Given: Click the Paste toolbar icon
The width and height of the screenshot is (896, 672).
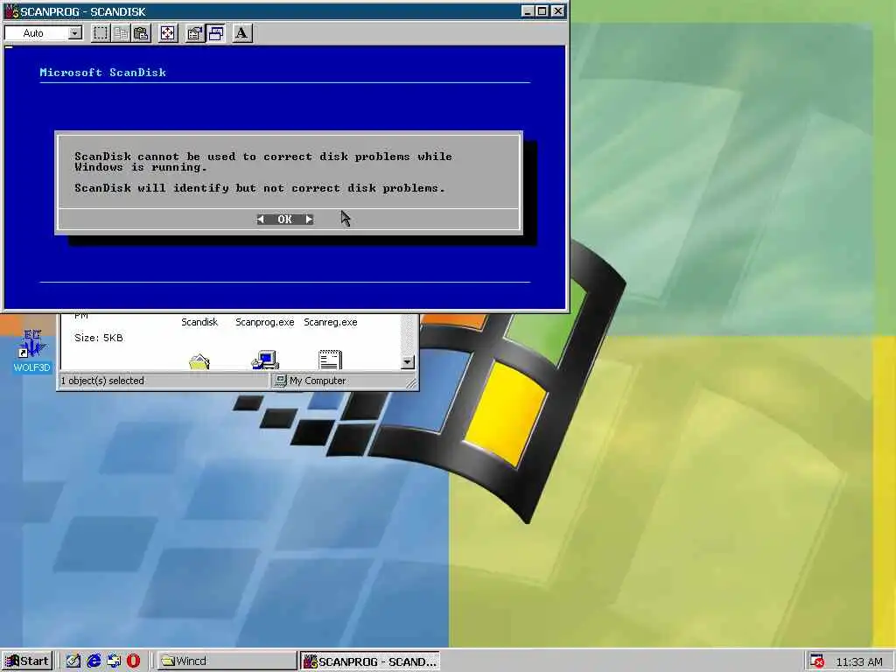Looking at the screenshot, I should [141, 33].
